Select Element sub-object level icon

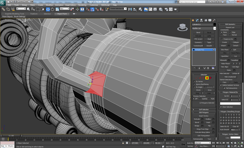coord(210,78)
